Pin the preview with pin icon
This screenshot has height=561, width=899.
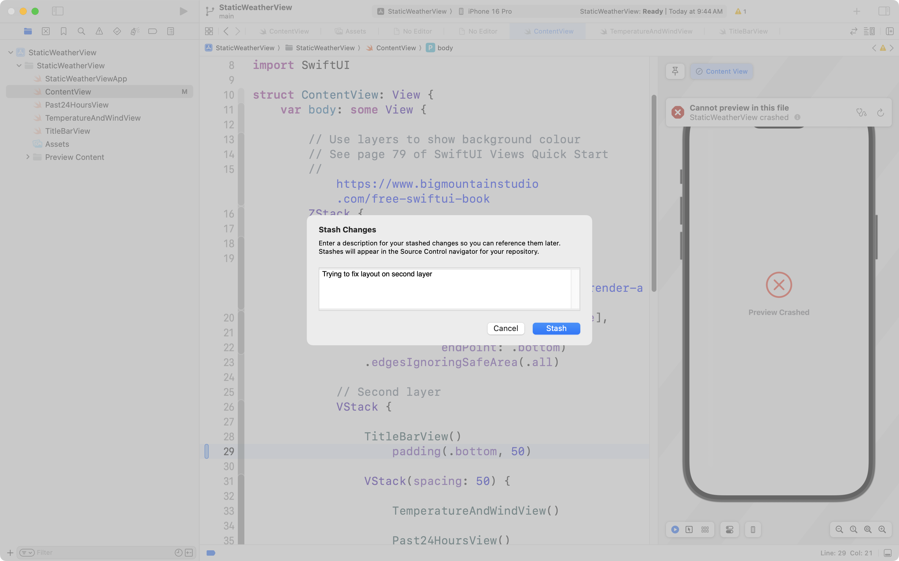point(675,71)
